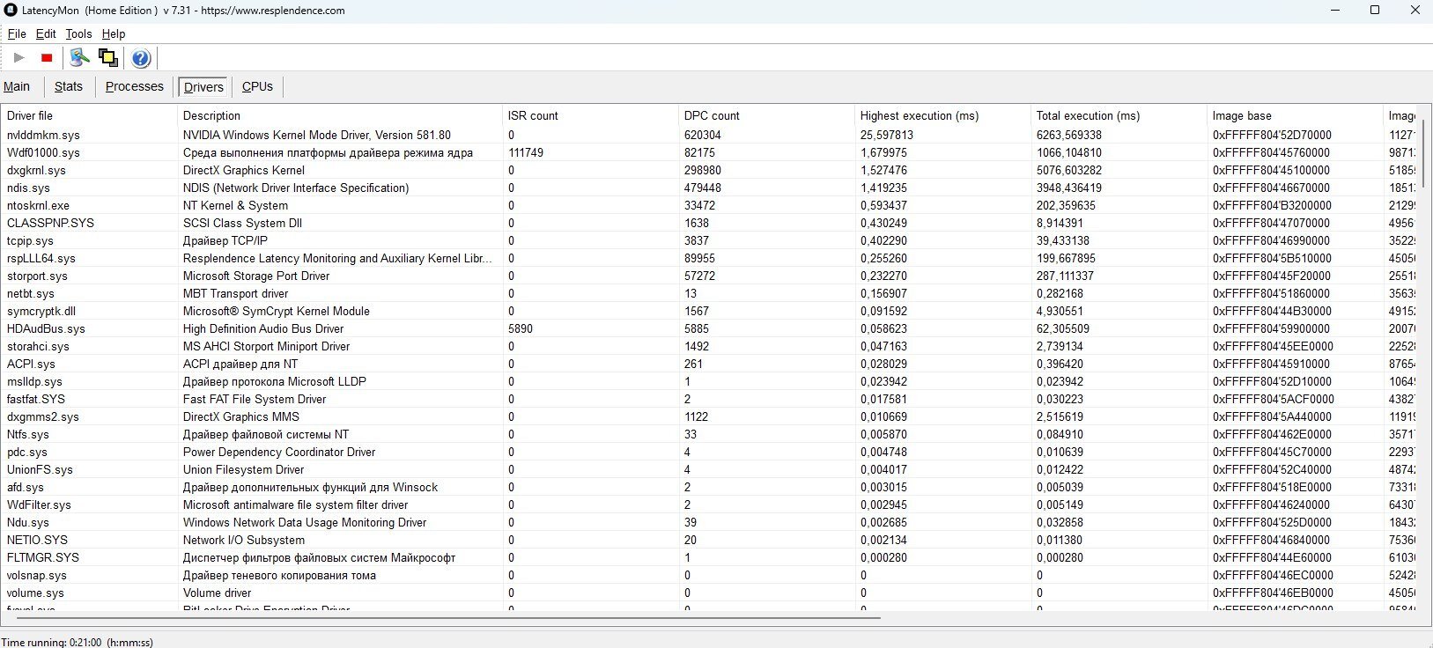Sort list by ISR count header
Screen dimensions: 1433x648
coord(533,115)
